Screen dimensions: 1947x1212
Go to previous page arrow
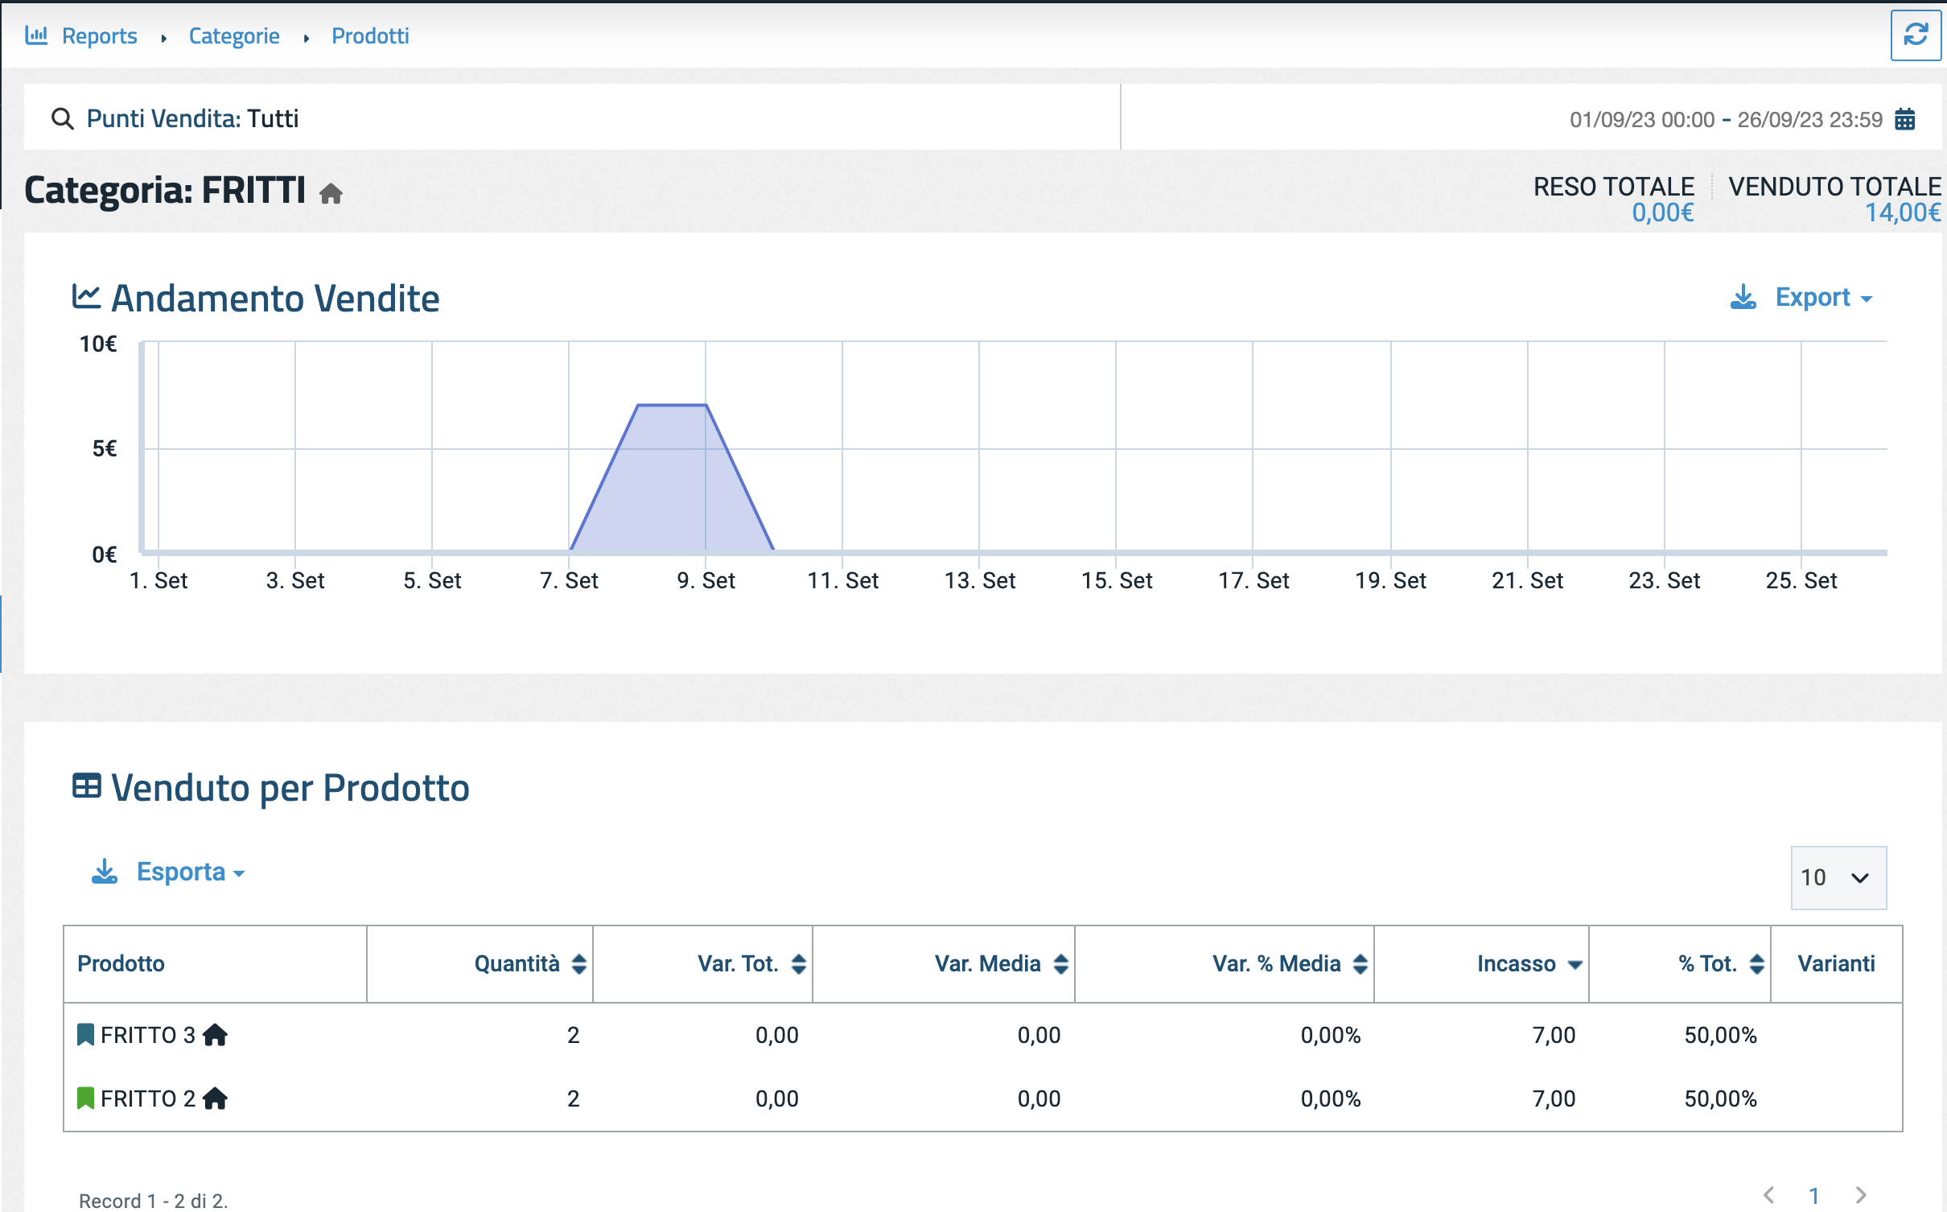point(1768,1195)
